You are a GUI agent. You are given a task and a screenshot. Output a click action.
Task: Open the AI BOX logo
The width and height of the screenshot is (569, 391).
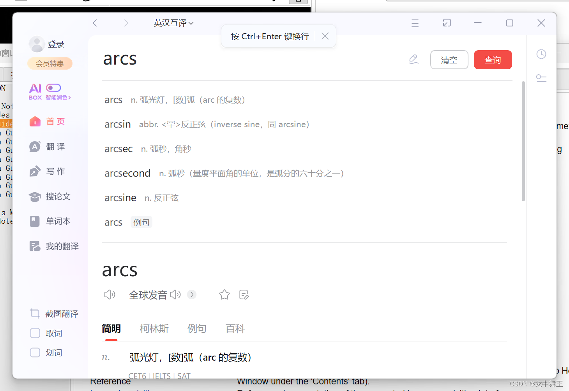[x=35, y=92]
